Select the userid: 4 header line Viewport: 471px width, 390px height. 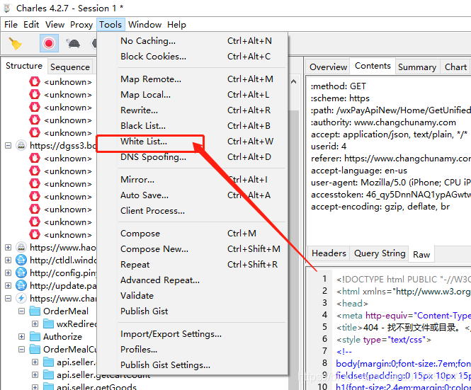329,147
